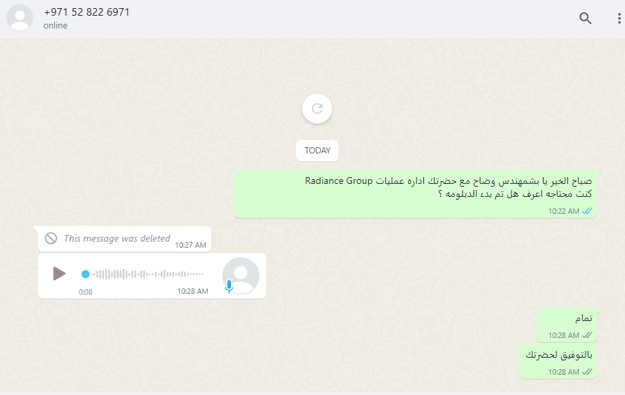Click the blue microphone icon on voice note
The width and height of the screenshot is (625, 395).
pos(229,286)
